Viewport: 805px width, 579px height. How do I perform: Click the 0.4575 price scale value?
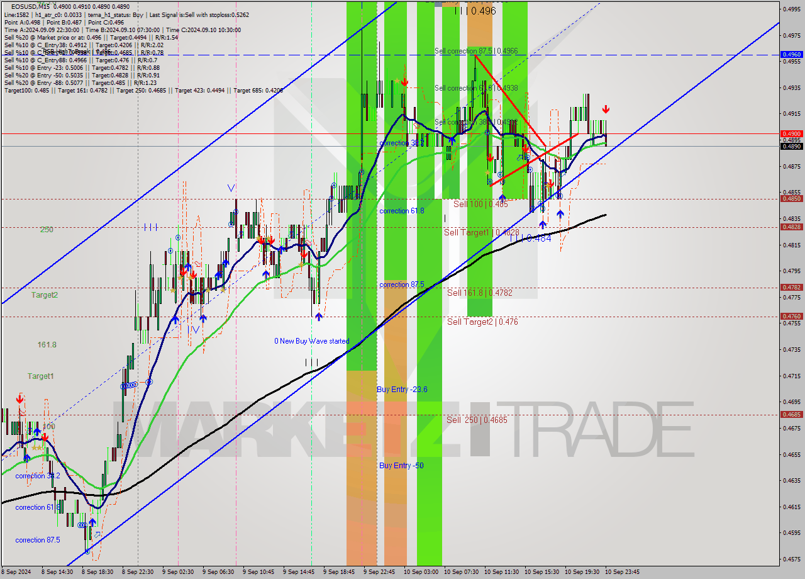pos(791,559)
